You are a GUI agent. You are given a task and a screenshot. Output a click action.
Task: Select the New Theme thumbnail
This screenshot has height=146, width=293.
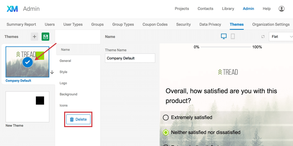click(x=27, y=107)
